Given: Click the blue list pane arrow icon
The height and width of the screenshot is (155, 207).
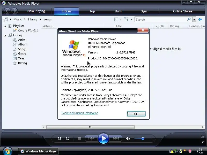Looking at the screenshot, I should pyautogui.click(x=200, y=19).
